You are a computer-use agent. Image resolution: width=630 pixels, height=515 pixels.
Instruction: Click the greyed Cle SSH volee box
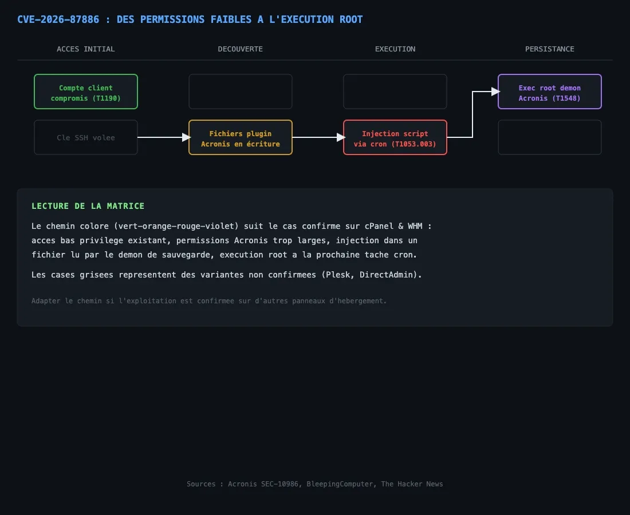(86, 137)
